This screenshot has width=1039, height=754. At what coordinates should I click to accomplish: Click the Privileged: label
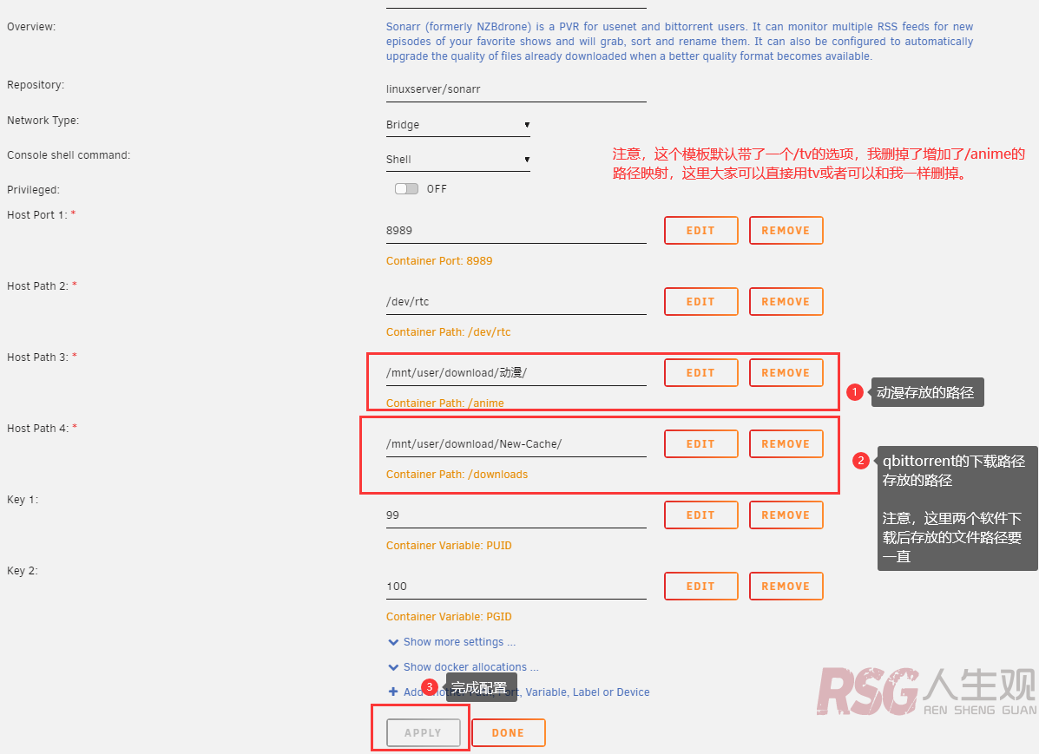33,189
